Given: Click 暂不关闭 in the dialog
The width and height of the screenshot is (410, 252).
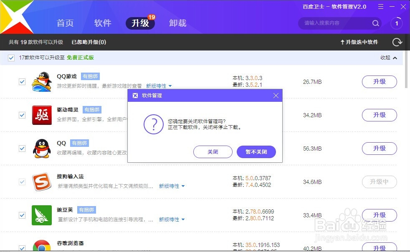Looking at the screenshot, I should pyautogui.click(x=256, y=152).
